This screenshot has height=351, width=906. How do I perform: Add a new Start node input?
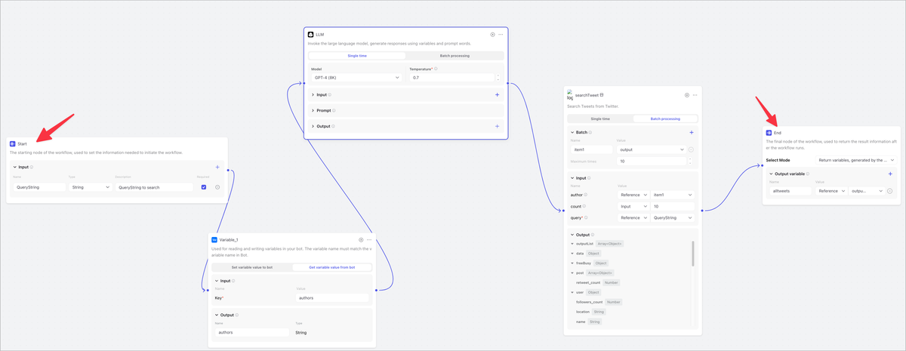[x=217, y=167]
